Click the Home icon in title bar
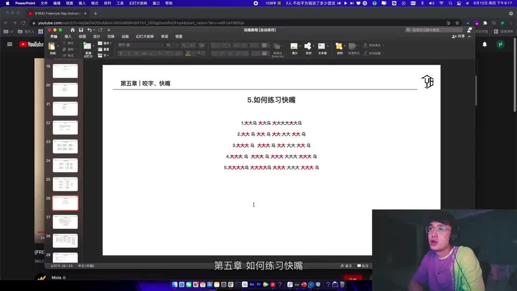The image size is (517, 291). click(x=73, y=30)
